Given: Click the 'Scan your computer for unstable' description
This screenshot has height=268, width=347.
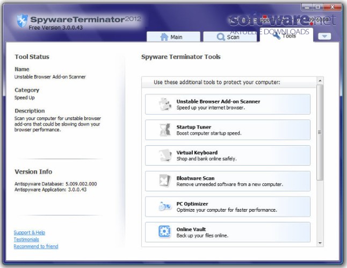Looking at the screenshot, I should click(x=57, y=124).
